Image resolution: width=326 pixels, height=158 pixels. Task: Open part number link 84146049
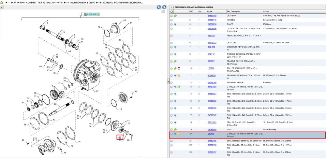click(x=212, y=129)
